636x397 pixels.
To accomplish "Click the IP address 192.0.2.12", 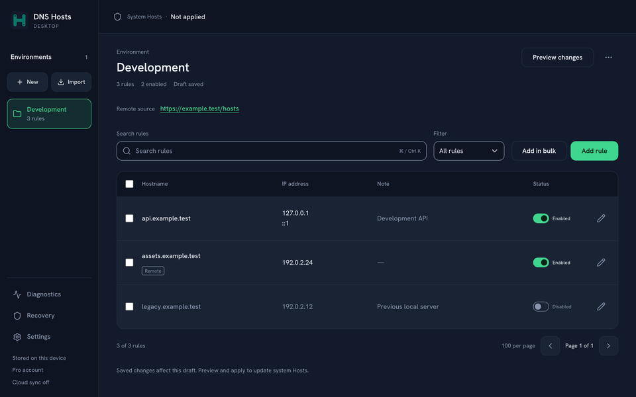I will [x=297, y=306].
